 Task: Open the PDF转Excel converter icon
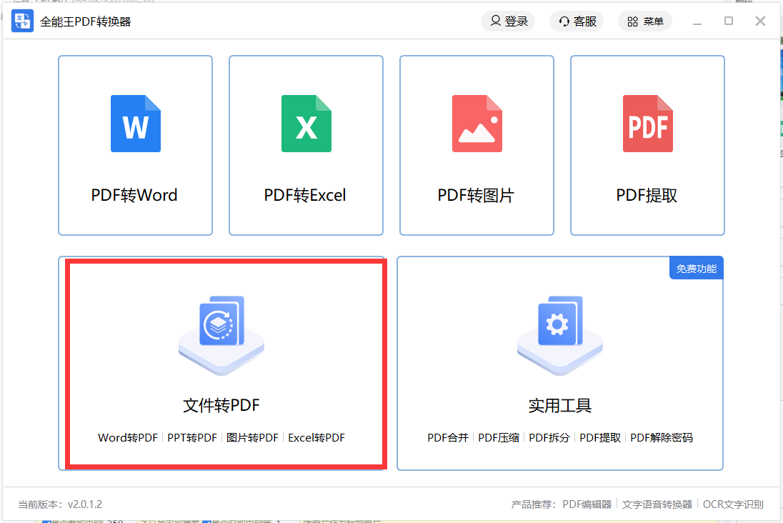click(306, 124)
